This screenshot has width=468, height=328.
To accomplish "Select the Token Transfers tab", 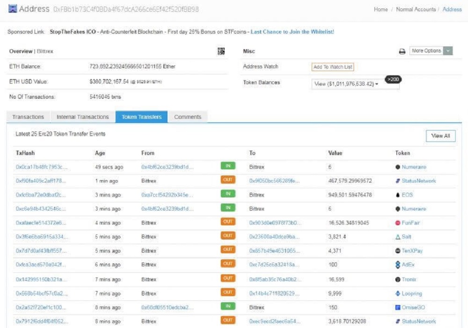I will [141, 117].
